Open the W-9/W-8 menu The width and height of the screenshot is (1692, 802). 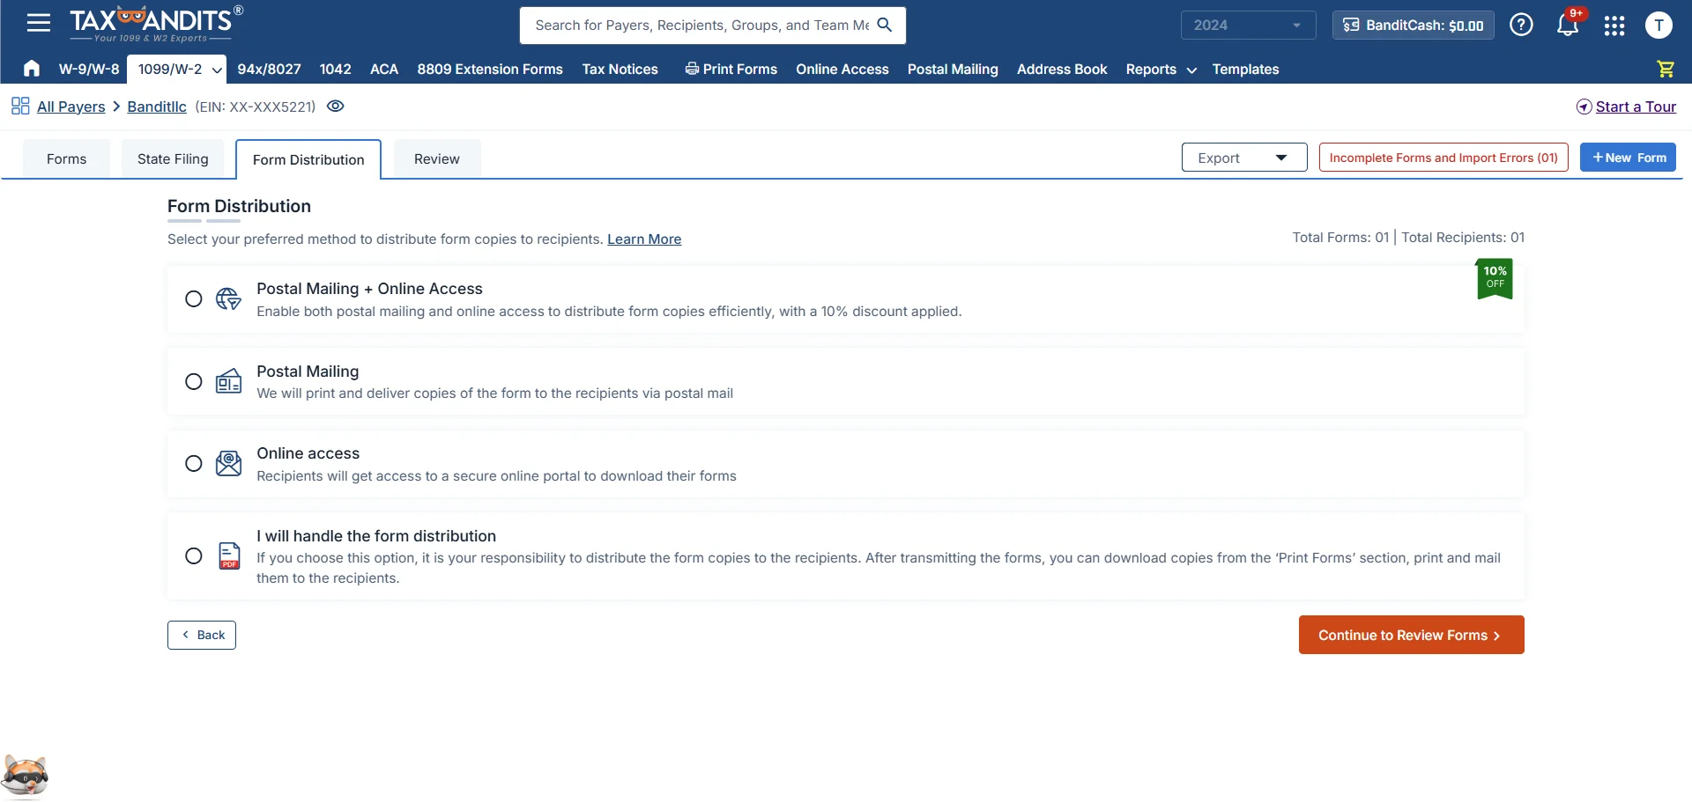click(x=89, y=69)
